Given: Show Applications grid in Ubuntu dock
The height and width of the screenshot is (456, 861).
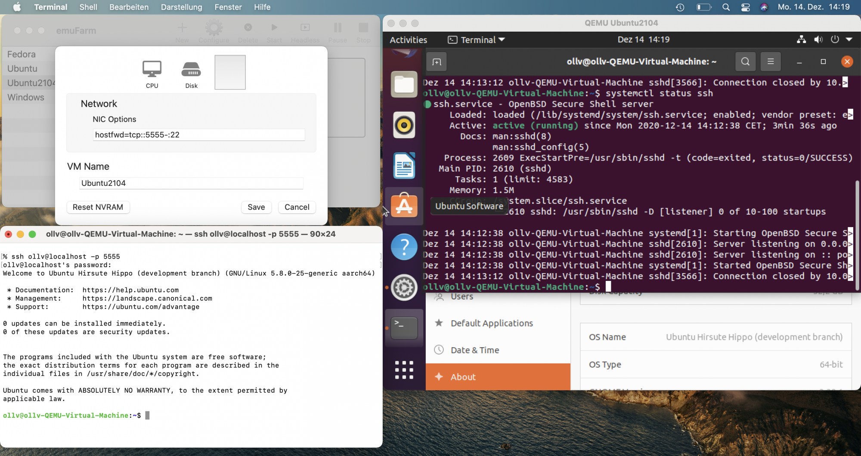Looking at the screenshot, I should coord(404,370).
